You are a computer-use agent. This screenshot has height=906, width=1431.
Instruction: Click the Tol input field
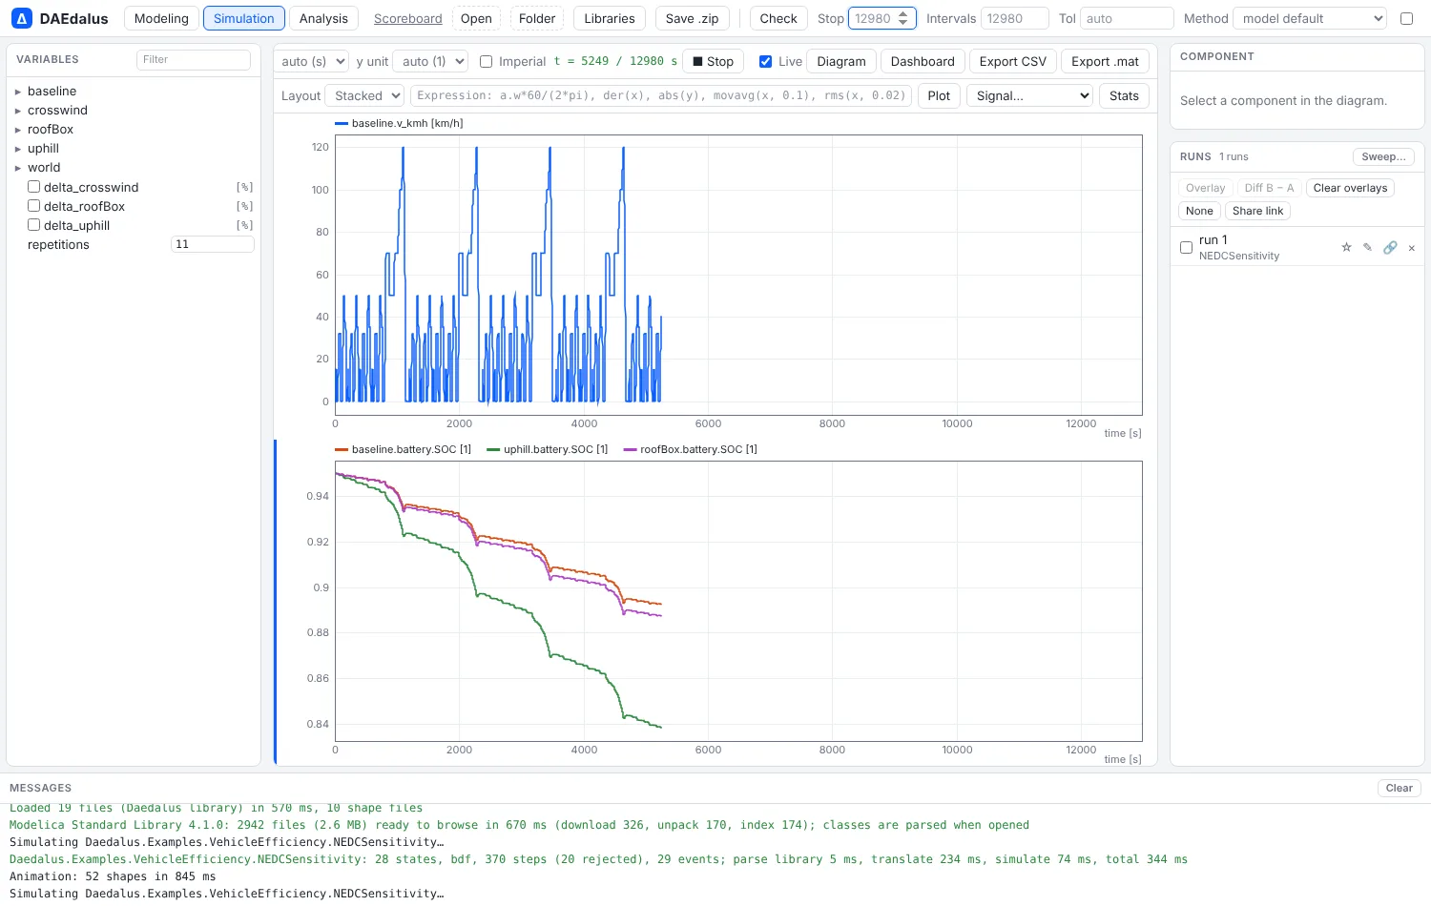(1127, 18)
